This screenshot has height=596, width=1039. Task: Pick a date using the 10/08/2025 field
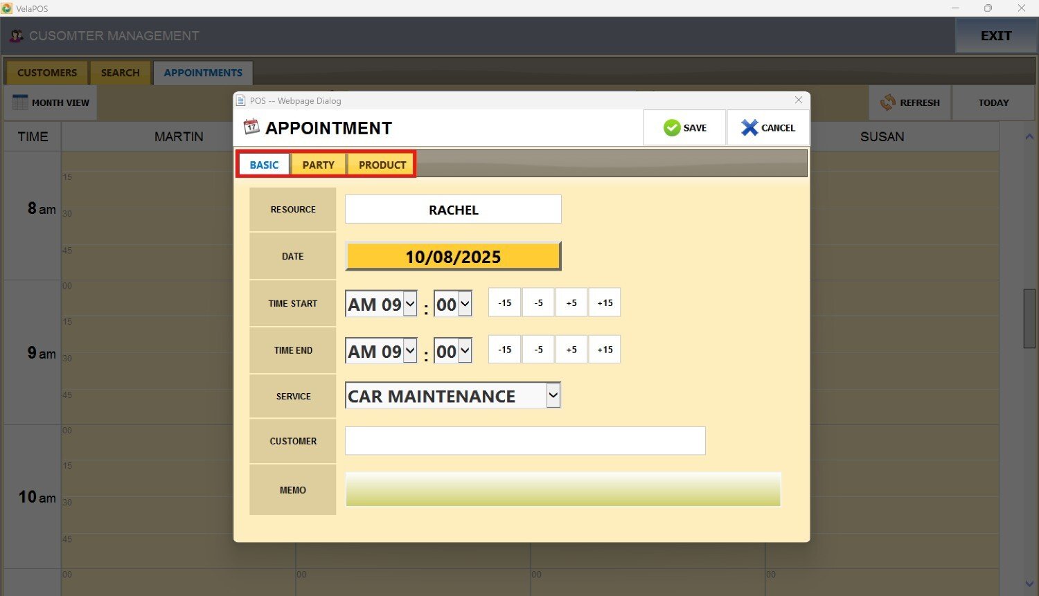pos(453,256)
